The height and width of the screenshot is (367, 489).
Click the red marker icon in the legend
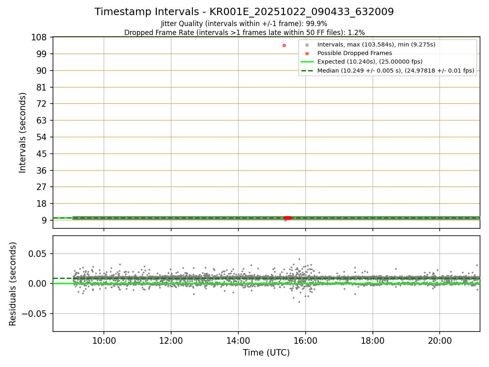(x=307, y=53)
